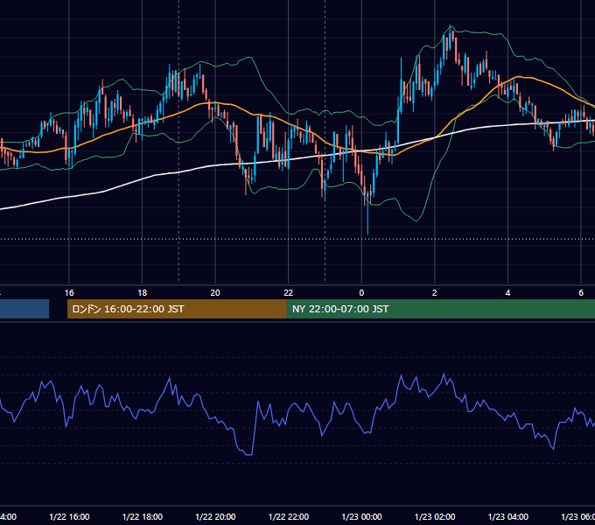Image resolution: width=595 pixels, height=525 pixels.
Task: Click the 22 hour label on the time axis
Action: [289, 293]
